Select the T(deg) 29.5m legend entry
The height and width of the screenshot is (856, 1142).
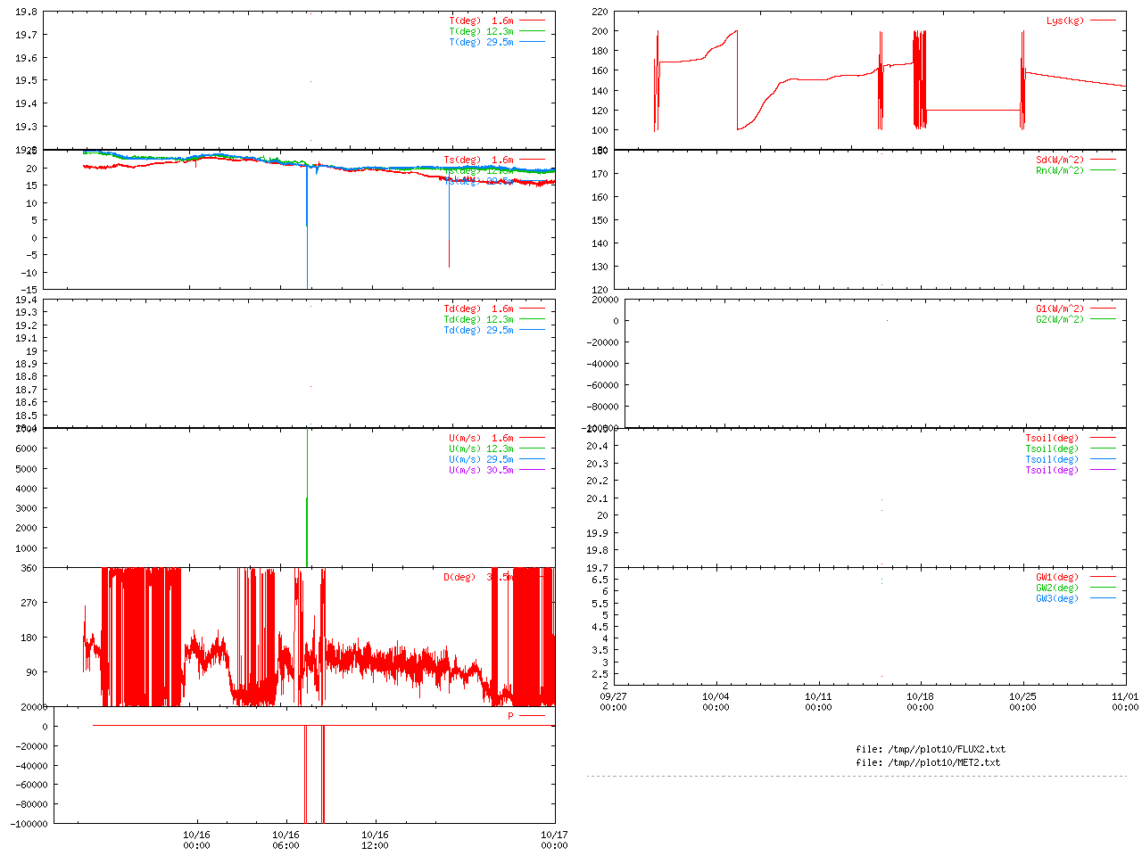point(481,42)
